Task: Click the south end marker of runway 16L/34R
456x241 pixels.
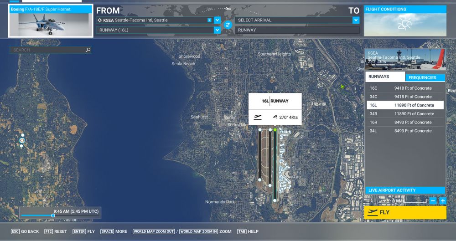Action: click(275, 200)
